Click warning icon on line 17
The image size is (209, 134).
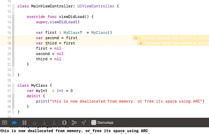(136, 38)
